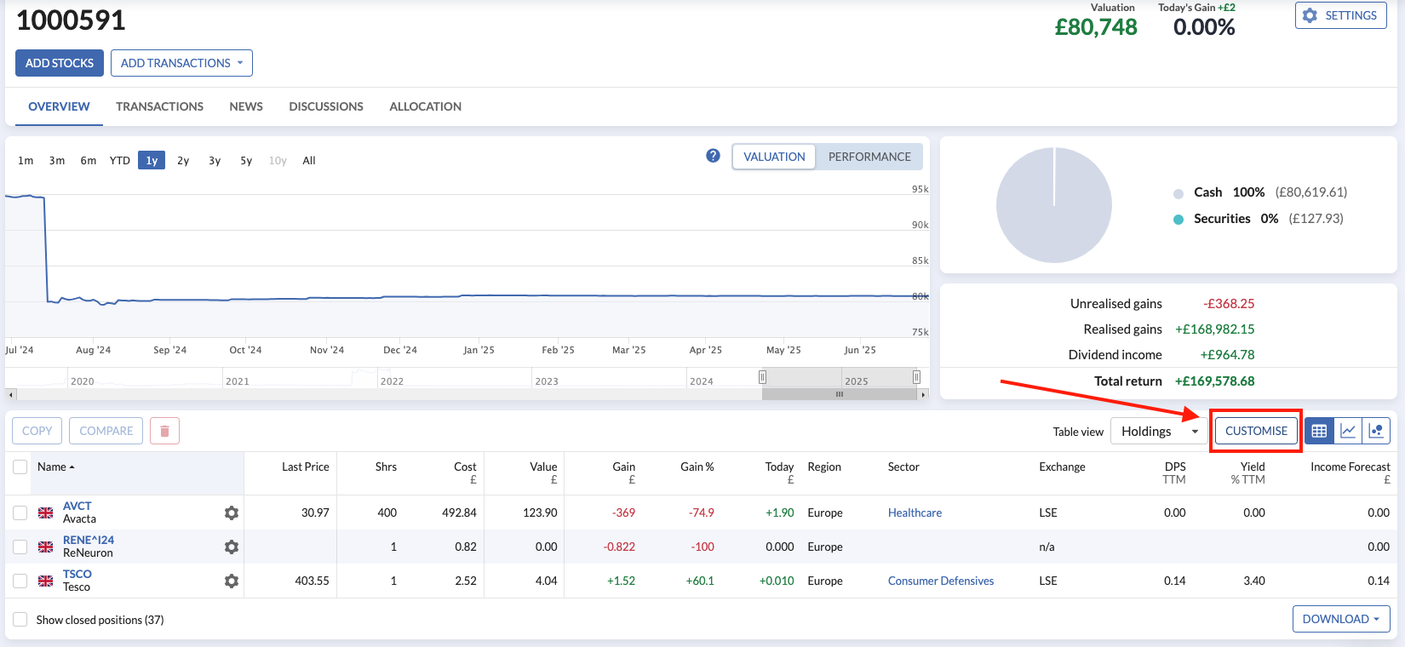1405x647 pixels.
Task: Open the Healthcare sector link
Action: click(x=915, y=512)
